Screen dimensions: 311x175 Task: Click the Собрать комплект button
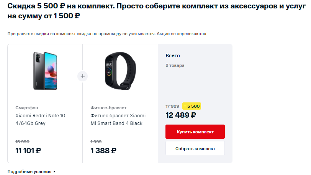[195, 149]
